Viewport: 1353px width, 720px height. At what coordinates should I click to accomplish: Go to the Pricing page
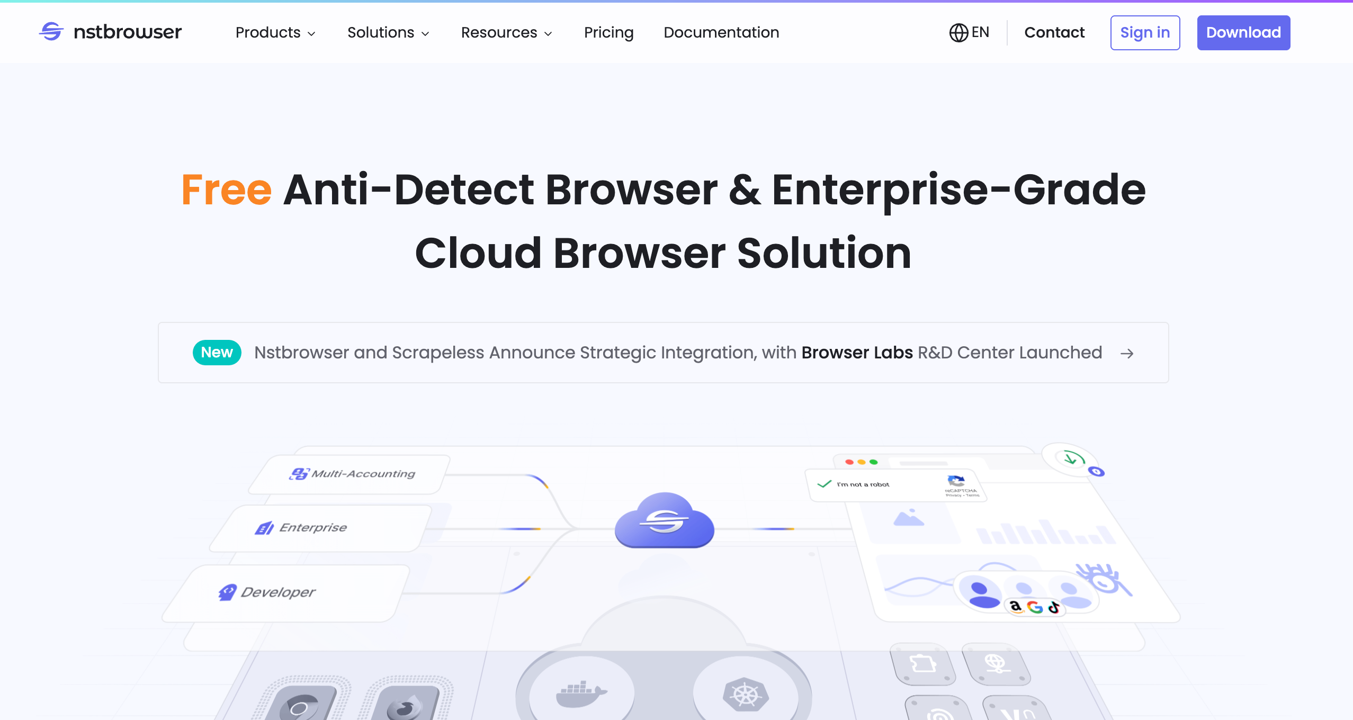click(x=608, y=33)
